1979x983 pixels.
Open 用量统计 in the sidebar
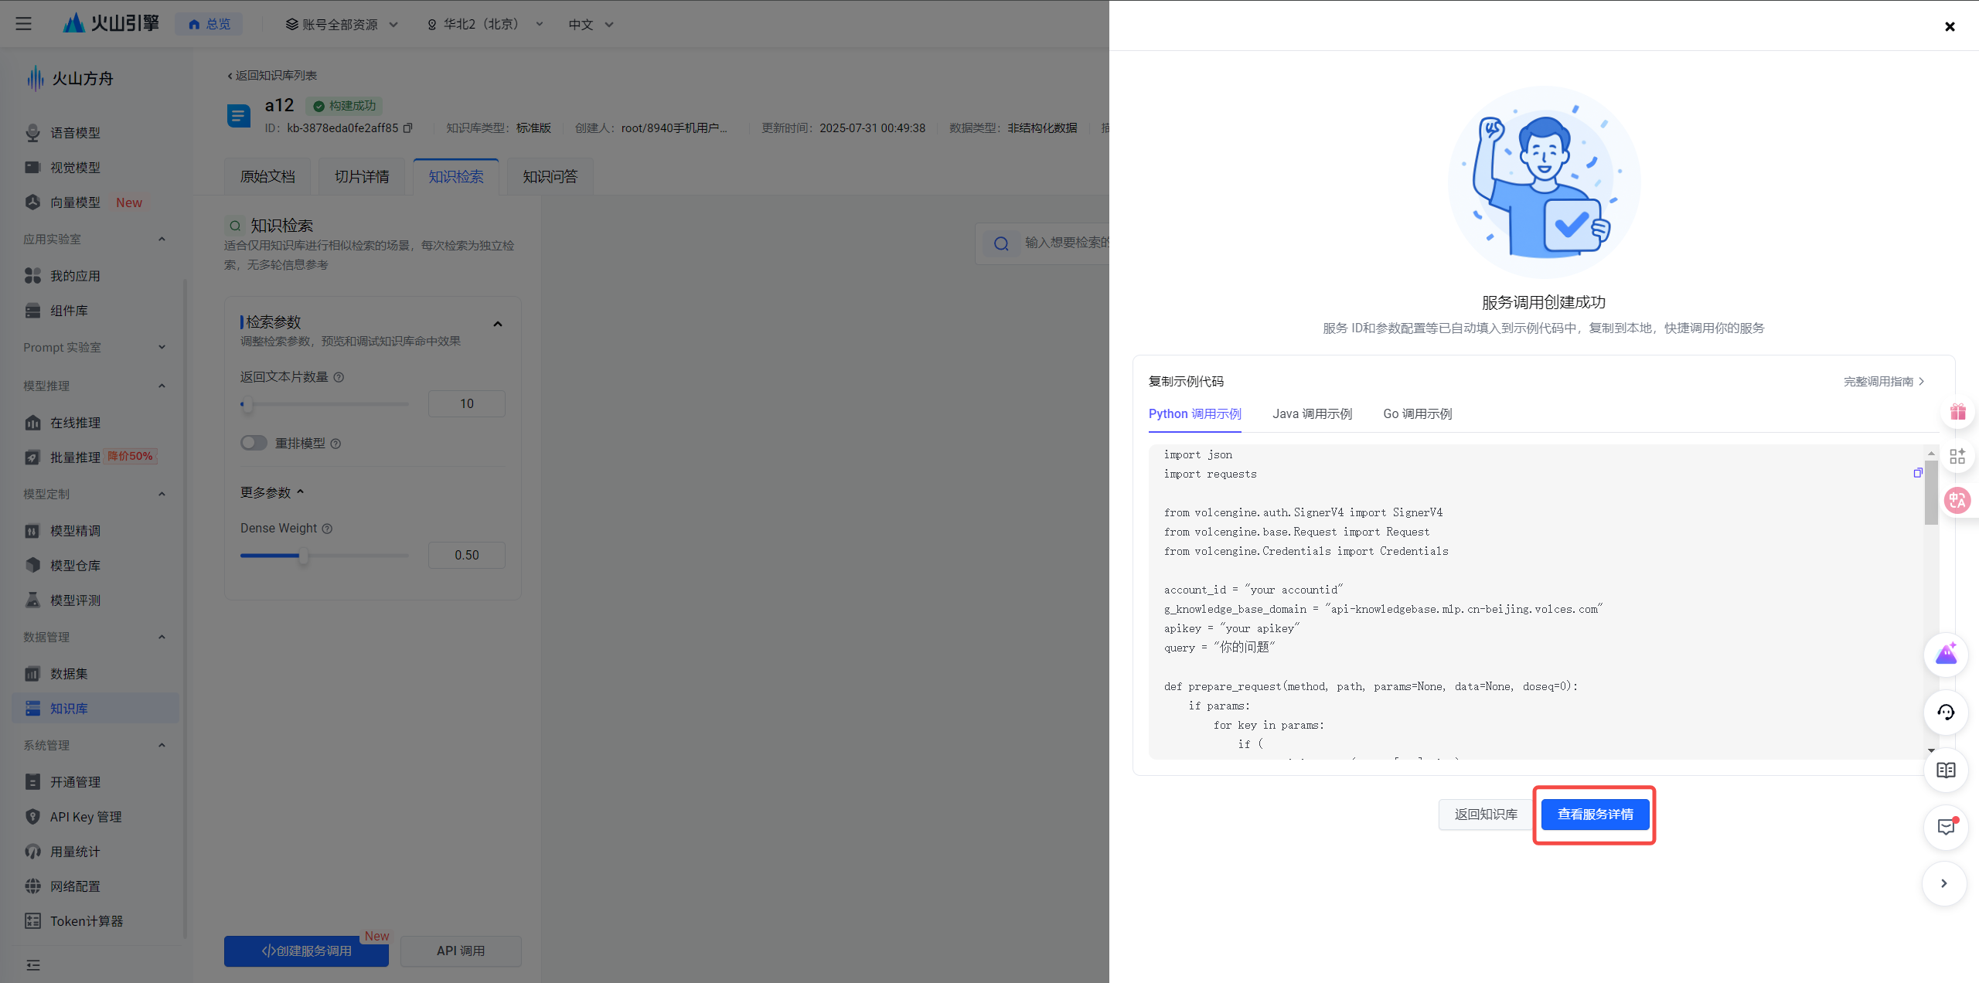(x=75, y=852)
